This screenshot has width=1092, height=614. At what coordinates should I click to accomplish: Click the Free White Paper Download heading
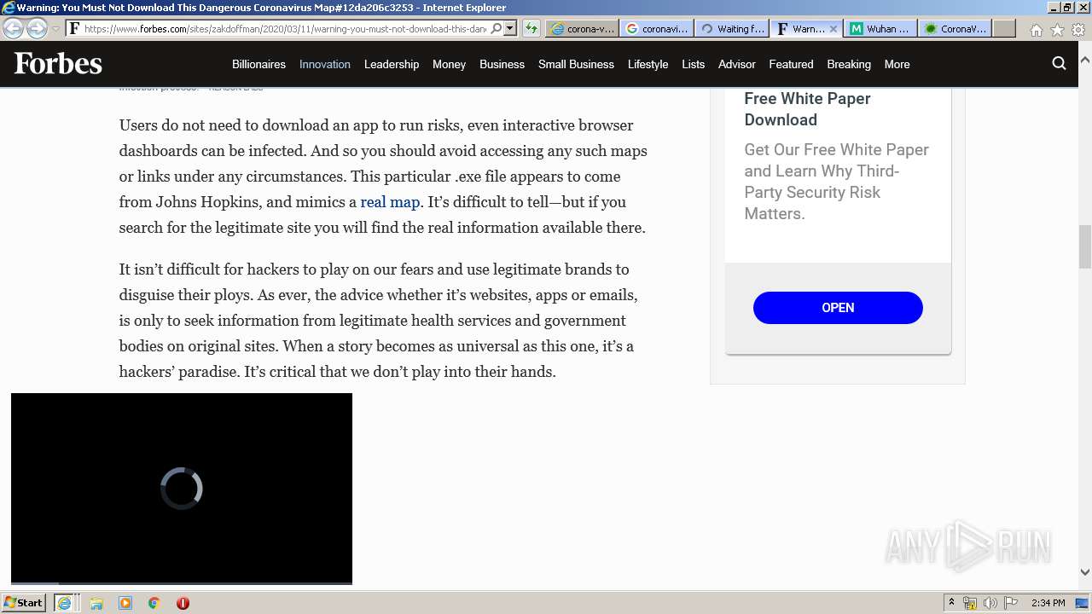point(807,109)
